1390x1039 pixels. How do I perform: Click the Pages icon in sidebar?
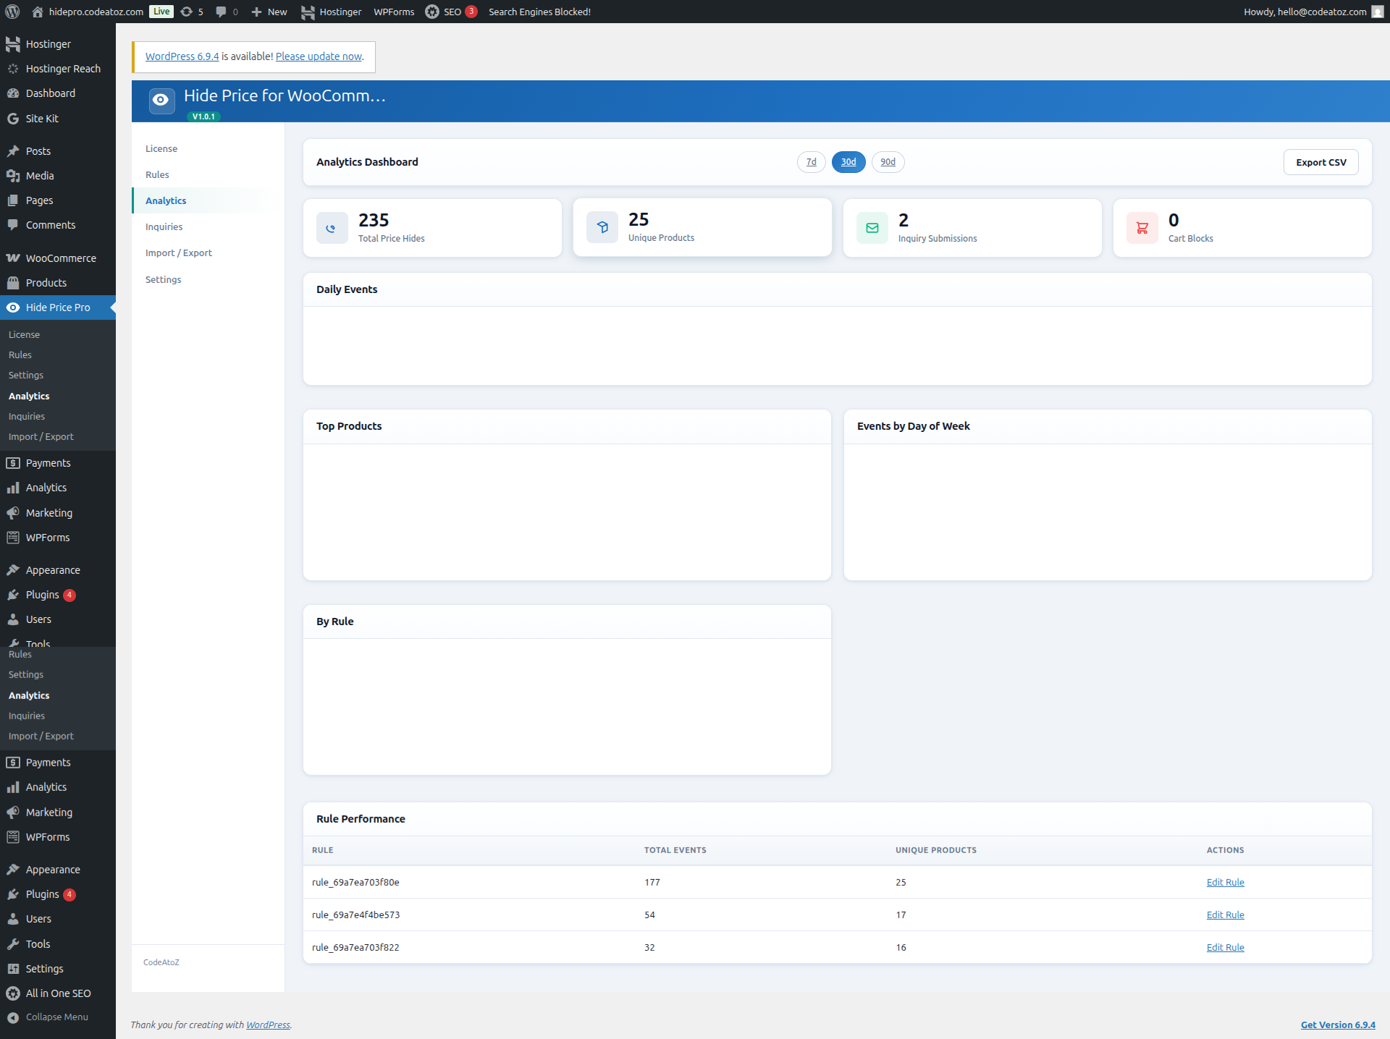[x=13, y=200]
